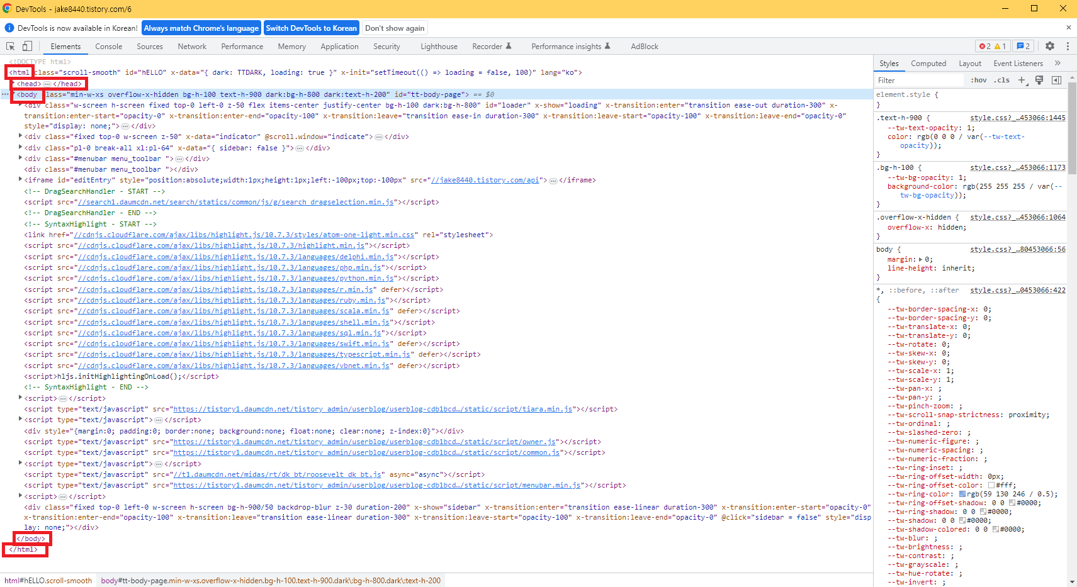Expand the sidebar false div node
The image size is (1077, 587).
click(x=21, y=148)
